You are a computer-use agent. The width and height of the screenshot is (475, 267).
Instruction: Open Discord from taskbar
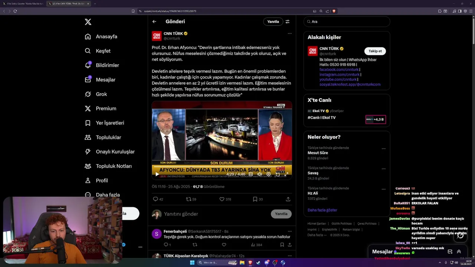[267, 263]
